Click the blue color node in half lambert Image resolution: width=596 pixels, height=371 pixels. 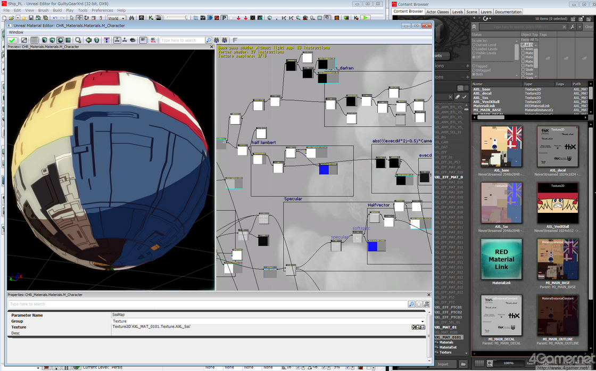tap(324, 170)
